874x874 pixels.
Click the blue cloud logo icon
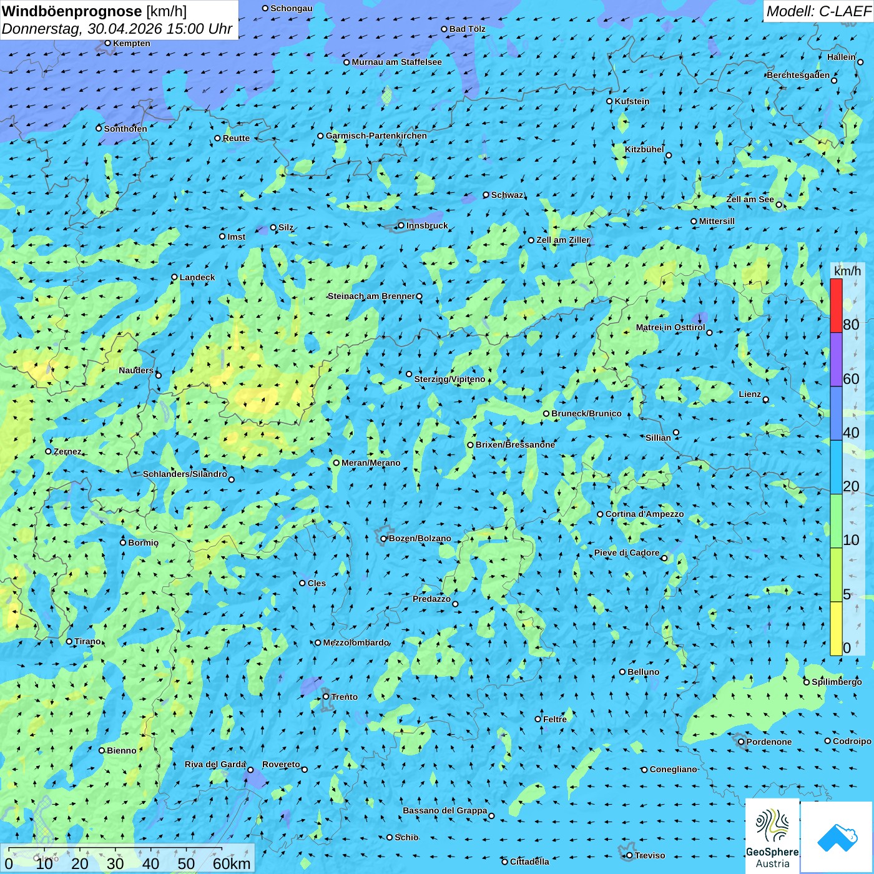pos(837,838)
